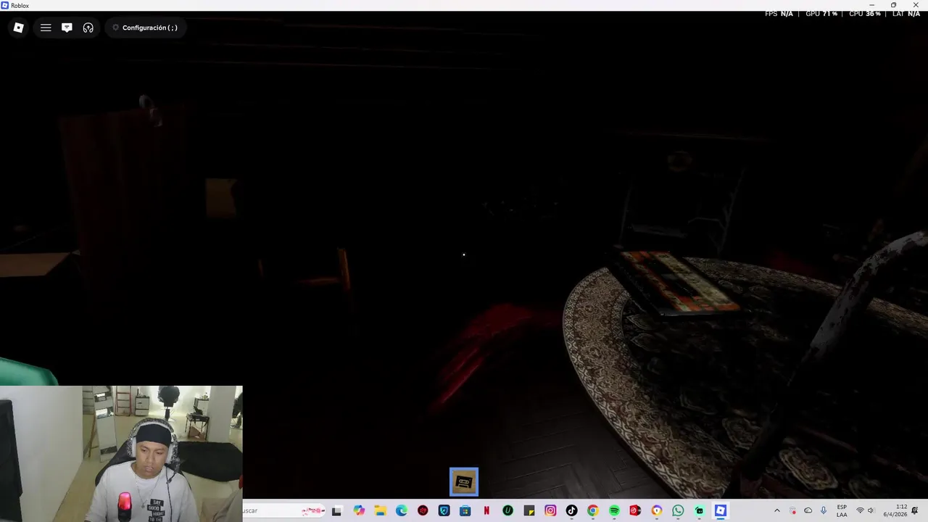
Task: Open the yellow sticky notes taskbar app
Action: [x=529, y=511]
